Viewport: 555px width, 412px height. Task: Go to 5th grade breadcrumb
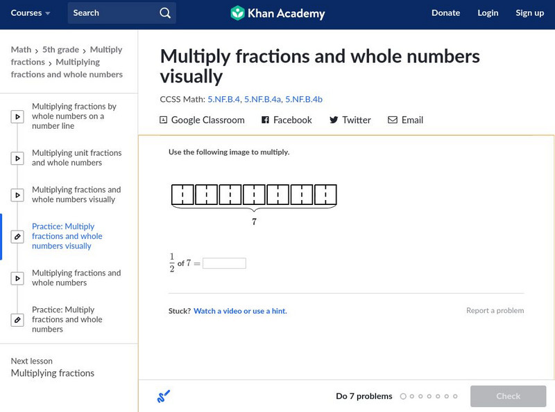[60, 50]
